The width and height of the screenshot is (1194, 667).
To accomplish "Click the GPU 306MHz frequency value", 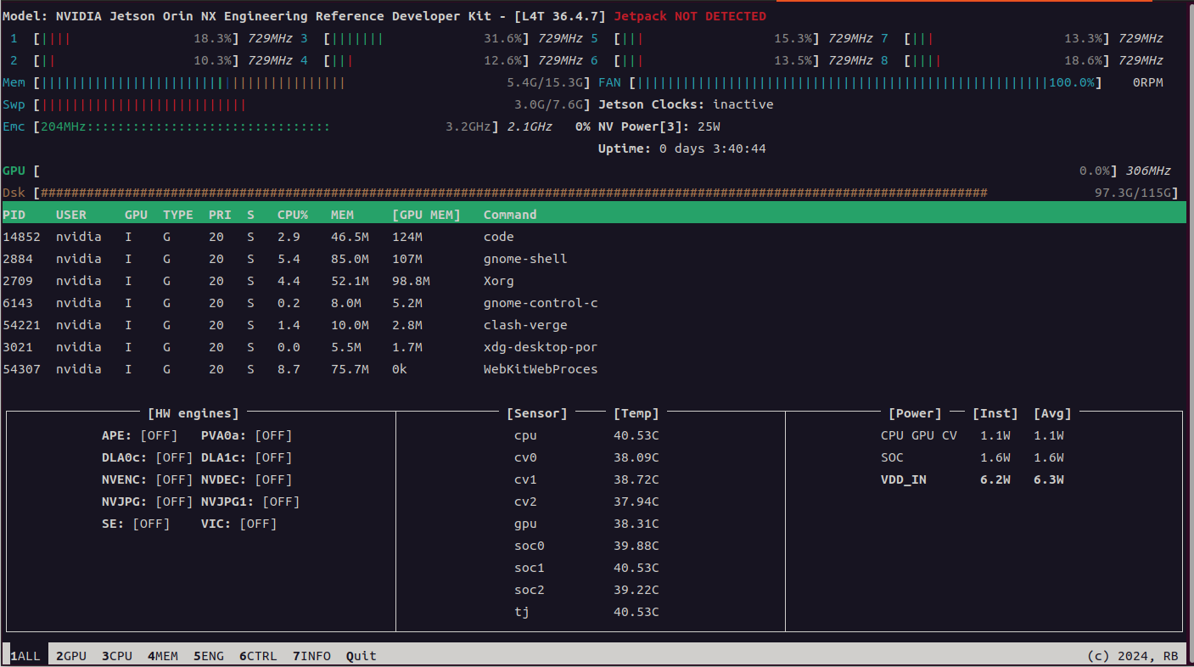I will [x=1148, y=171].
